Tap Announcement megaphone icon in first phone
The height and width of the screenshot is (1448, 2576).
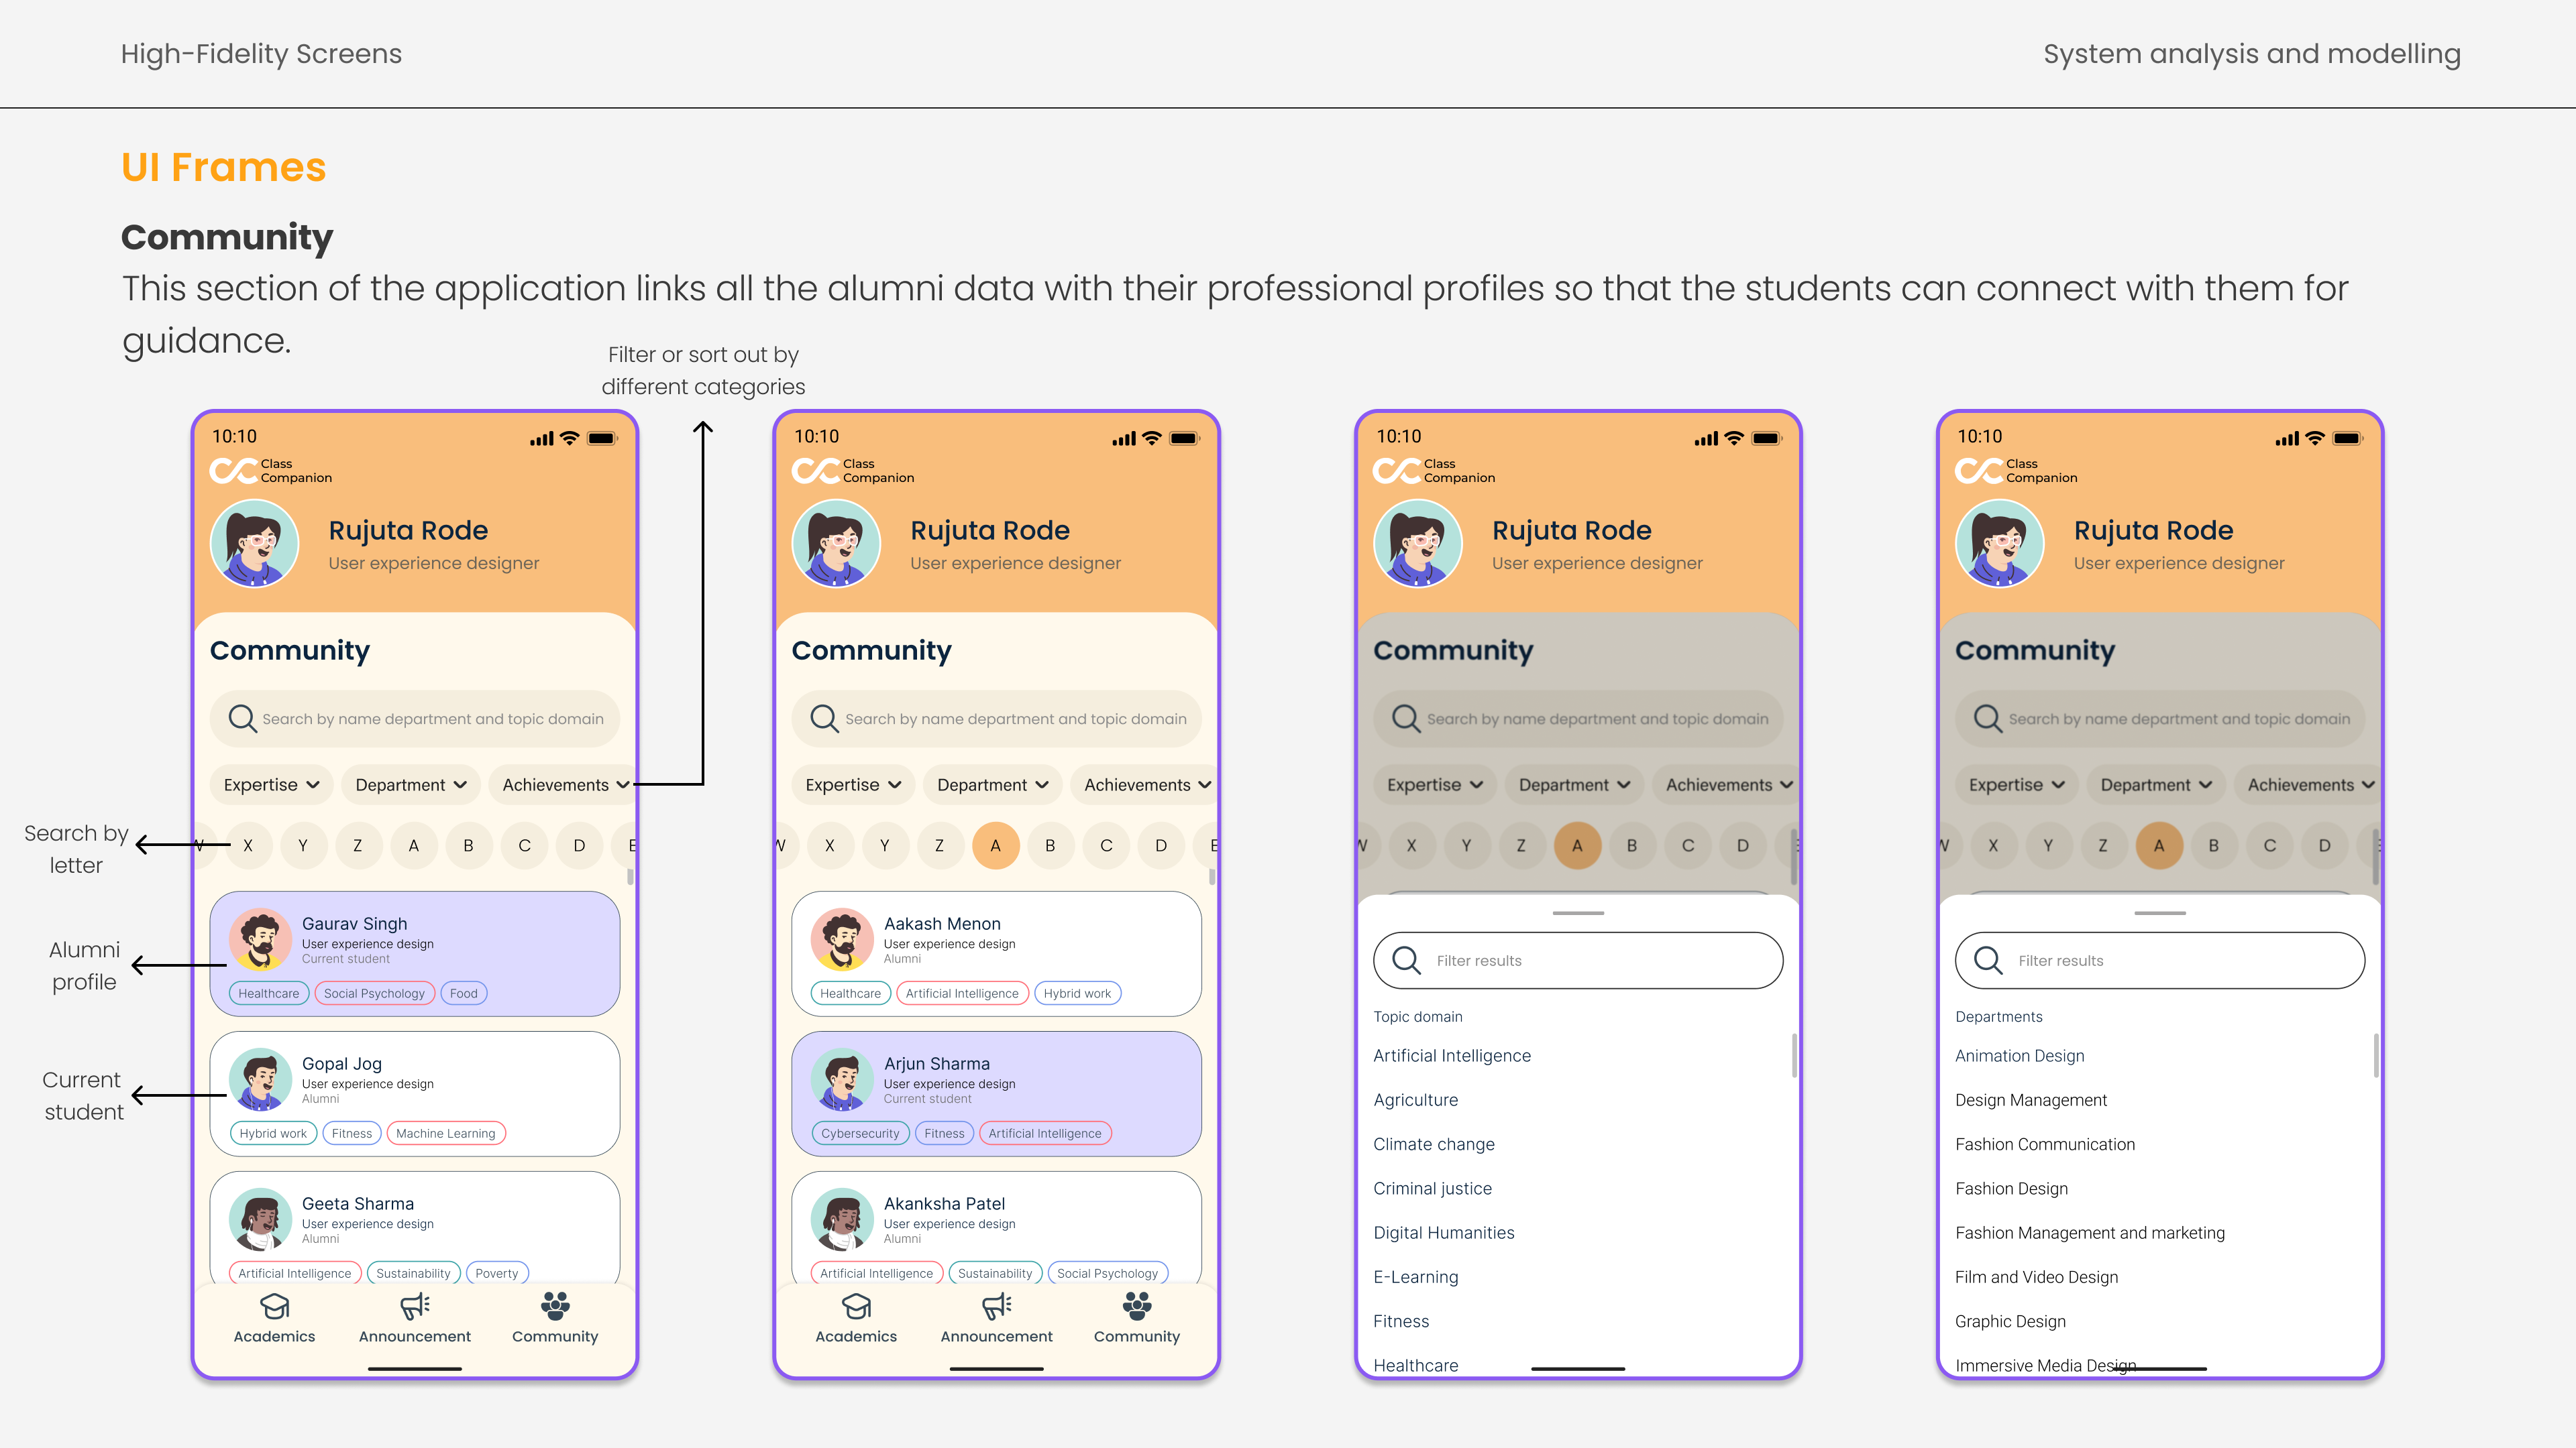[414, 1306]
